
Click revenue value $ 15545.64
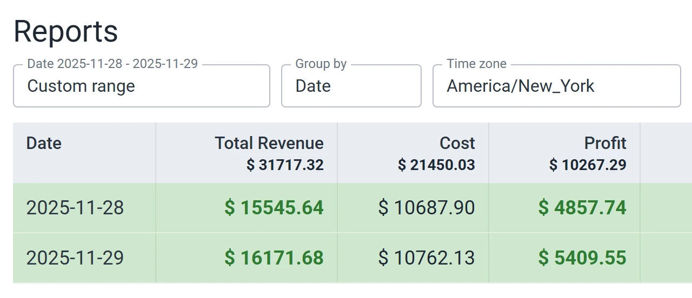(274, 208)
